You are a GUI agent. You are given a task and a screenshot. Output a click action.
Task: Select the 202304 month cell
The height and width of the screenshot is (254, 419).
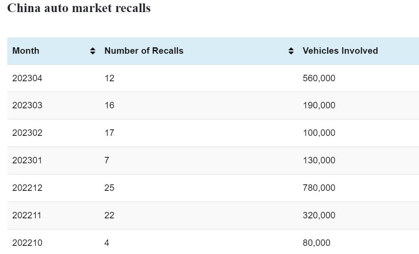pyautogui.click(x=28, y=78)
